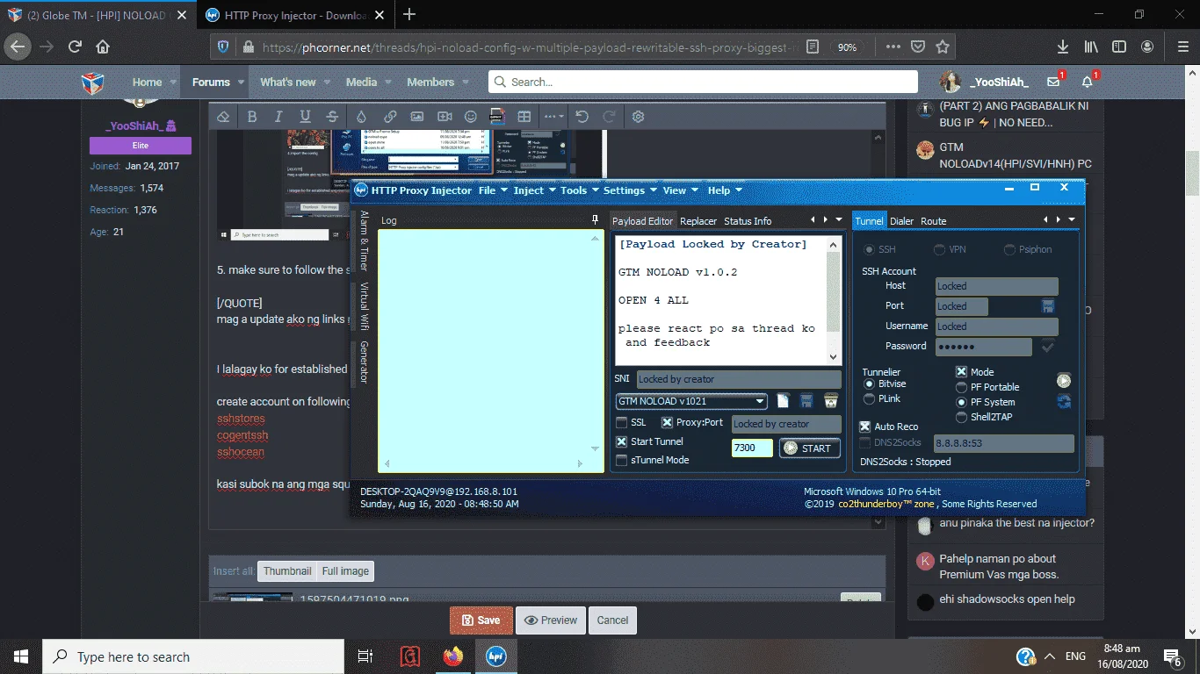
Task: Expand the Settings menu in HTTP Proxy Injector
Action: [x=630, y=190]
